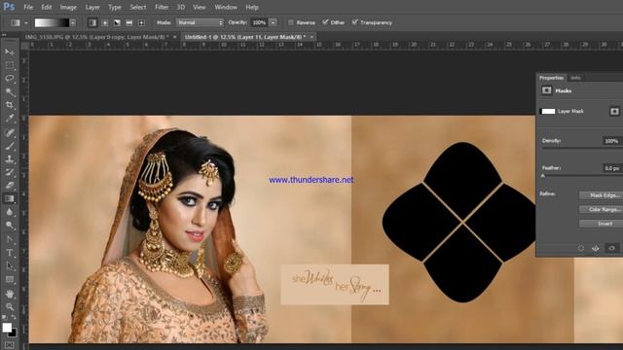Select the Clone Stamp tool
The height and width of the screenshot is (350, 623).
click(10, 159)
